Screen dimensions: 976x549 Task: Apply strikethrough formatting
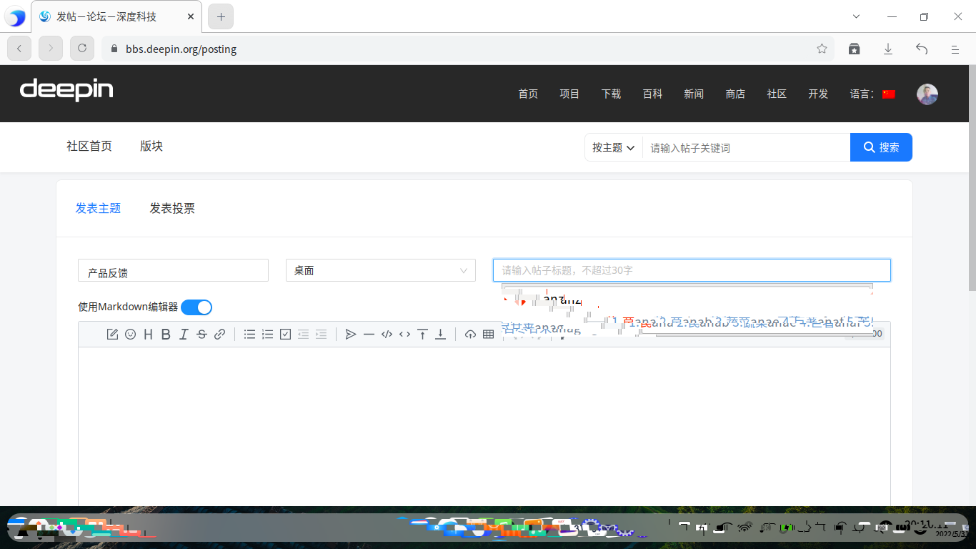click(x=201, y=334)
